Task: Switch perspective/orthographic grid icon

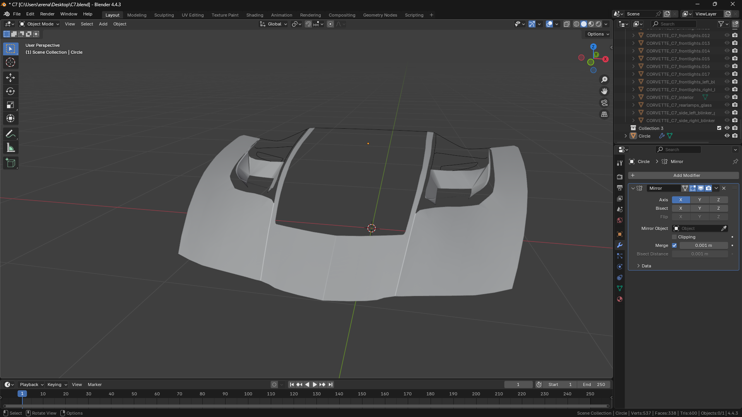Action: click(604, 114)
